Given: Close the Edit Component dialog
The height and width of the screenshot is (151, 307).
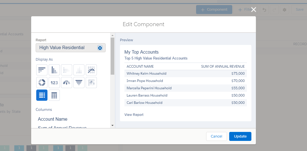Looking at the screenshot, I should (x=254, y=10).
